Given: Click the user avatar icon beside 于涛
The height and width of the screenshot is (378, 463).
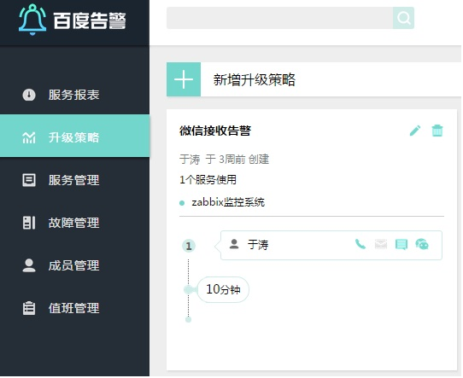Looking at the screenshot, I should point(235,245).
